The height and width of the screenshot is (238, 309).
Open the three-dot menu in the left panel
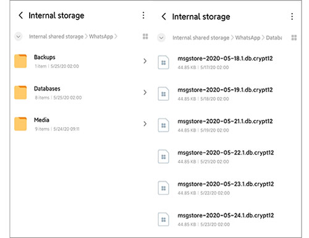pyautogui.click(x=143, y=15)
